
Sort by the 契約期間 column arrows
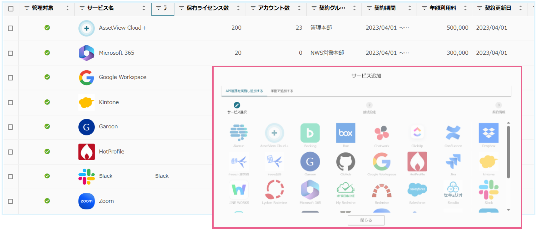pyautogui.click(x=409, y=8)
